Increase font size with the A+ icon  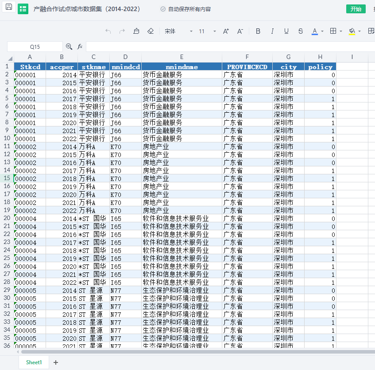(x=226, y=31)
